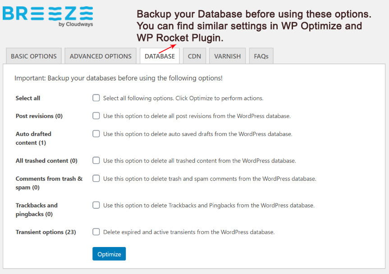Open the FAQs tab
389x274 pixels.
(261, 56)
